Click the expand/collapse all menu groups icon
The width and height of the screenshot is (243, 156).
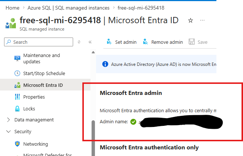pyautogui.click(x=79, y=42)
